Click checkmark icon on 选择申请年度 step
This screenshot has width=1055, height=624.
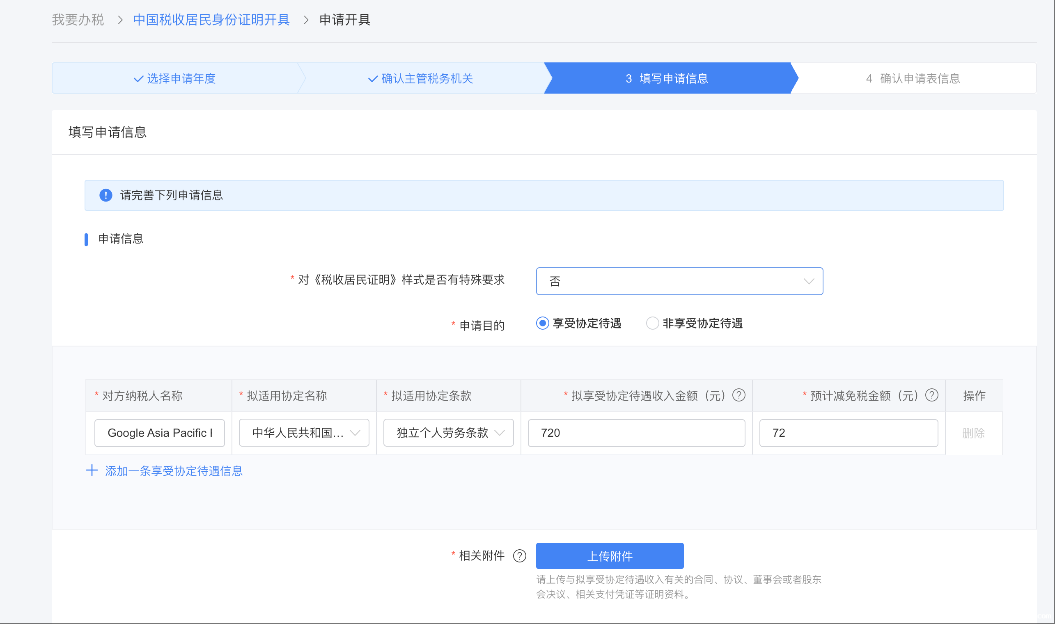(x=138, y=79)
